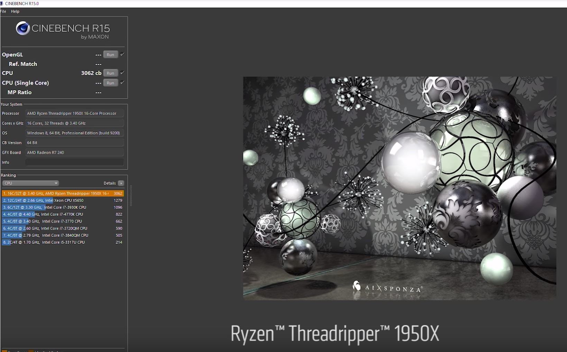Open the Help menu
Screen dimensions: 567x352
tap(15, 11)
